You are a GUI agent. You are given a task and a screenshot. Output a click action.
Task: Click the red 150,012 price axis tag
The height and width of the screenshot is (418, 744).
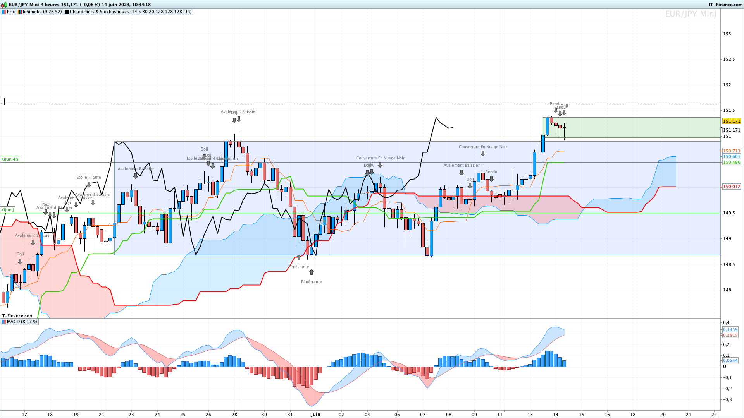pyautogui.click(x=732, y=187)
